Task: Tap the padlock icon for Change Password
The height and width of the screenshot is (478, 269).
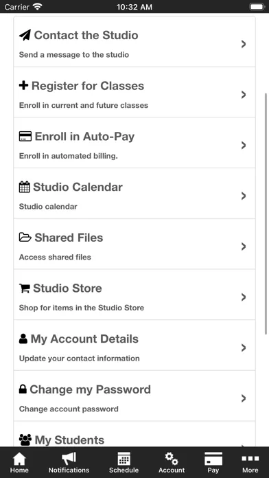Action: click(x=23, y=389)
